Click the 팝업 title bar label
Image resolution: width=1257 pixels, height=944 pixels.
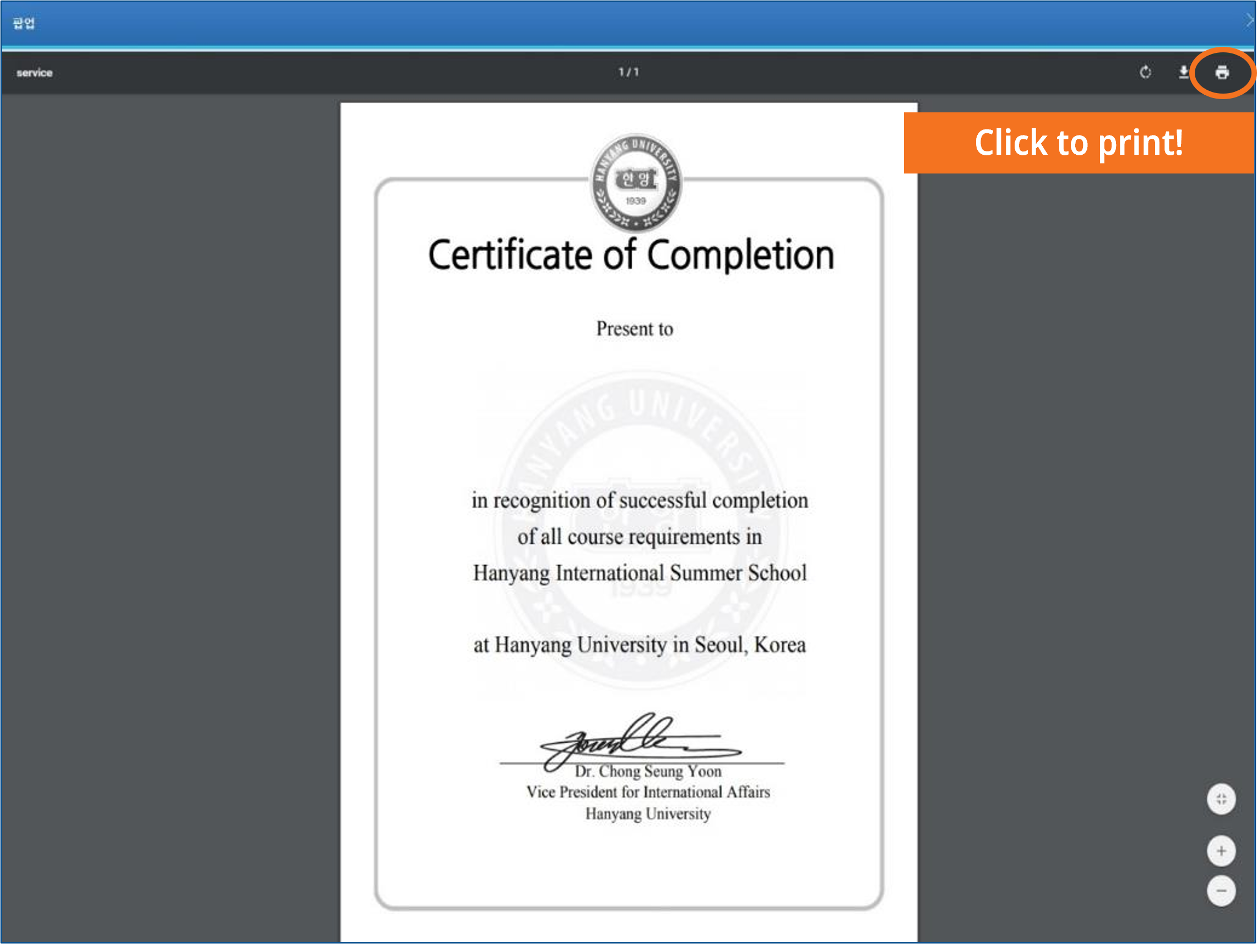click(24, 23)
